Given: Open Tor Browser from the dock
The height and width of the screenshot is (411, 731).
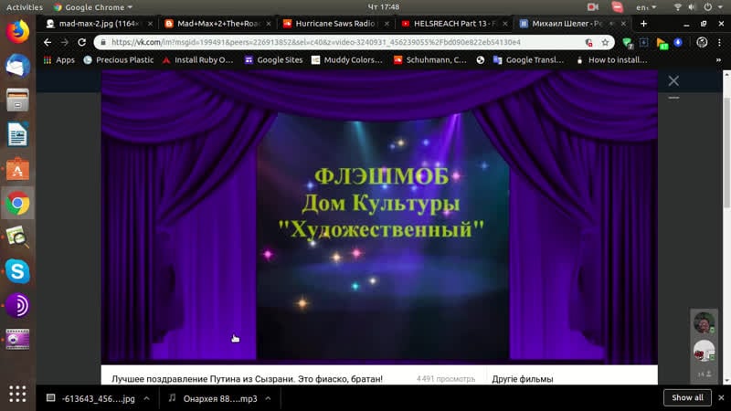Looking at the screenshot, I should point(17,306).
